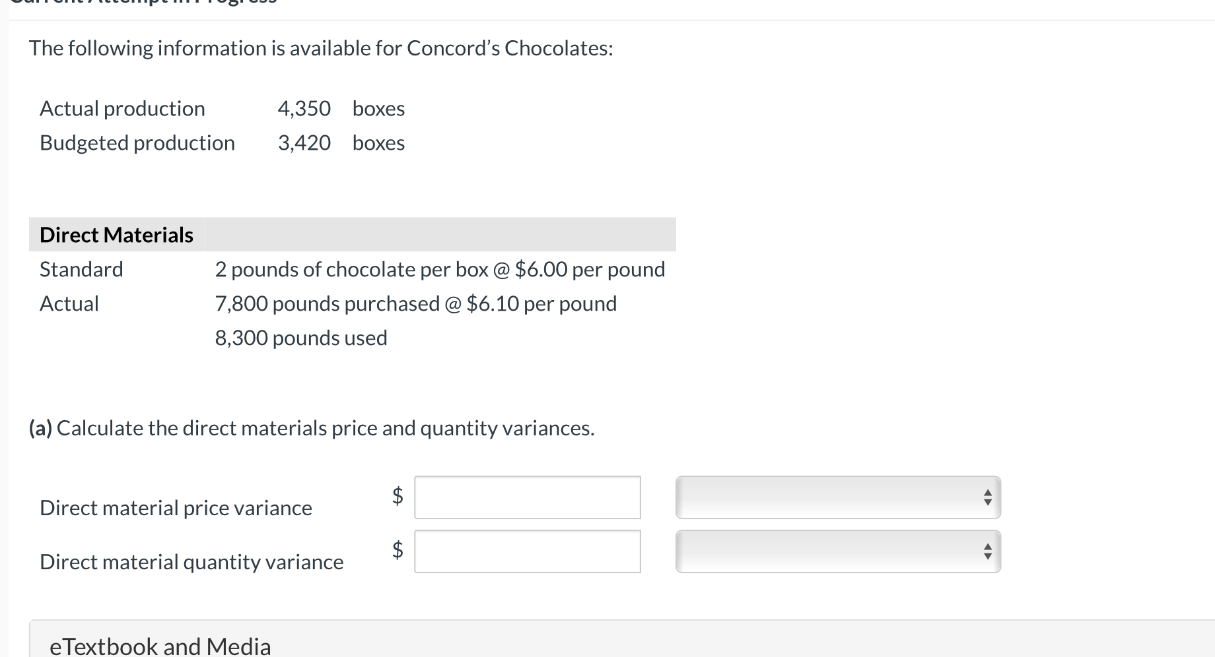Click the 7,800 pounds purchased text
This screenshot has height=657, width=1215.
point(415,303)
